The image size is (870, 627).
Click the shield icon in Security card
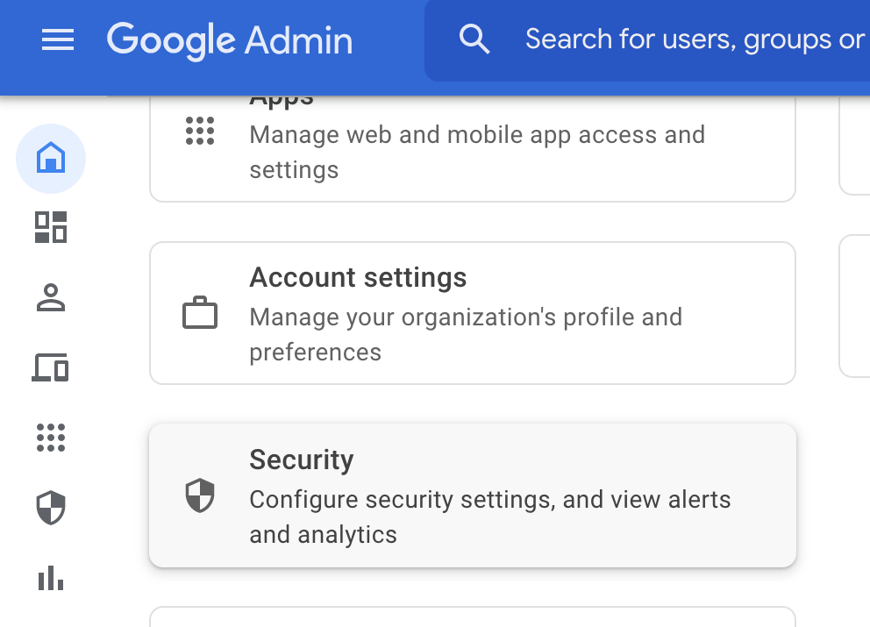[x=200, y=495]
